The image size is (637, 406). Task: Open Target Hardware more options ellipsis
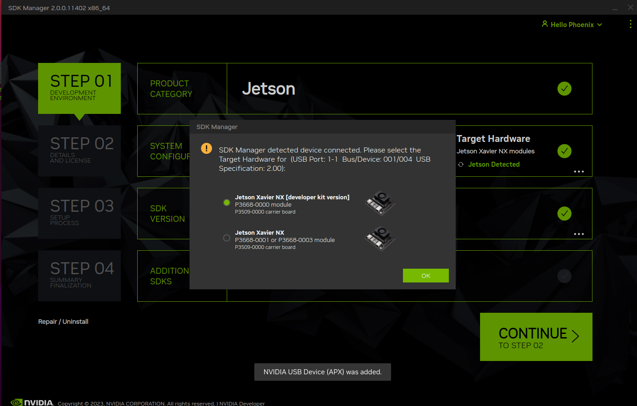579,171
